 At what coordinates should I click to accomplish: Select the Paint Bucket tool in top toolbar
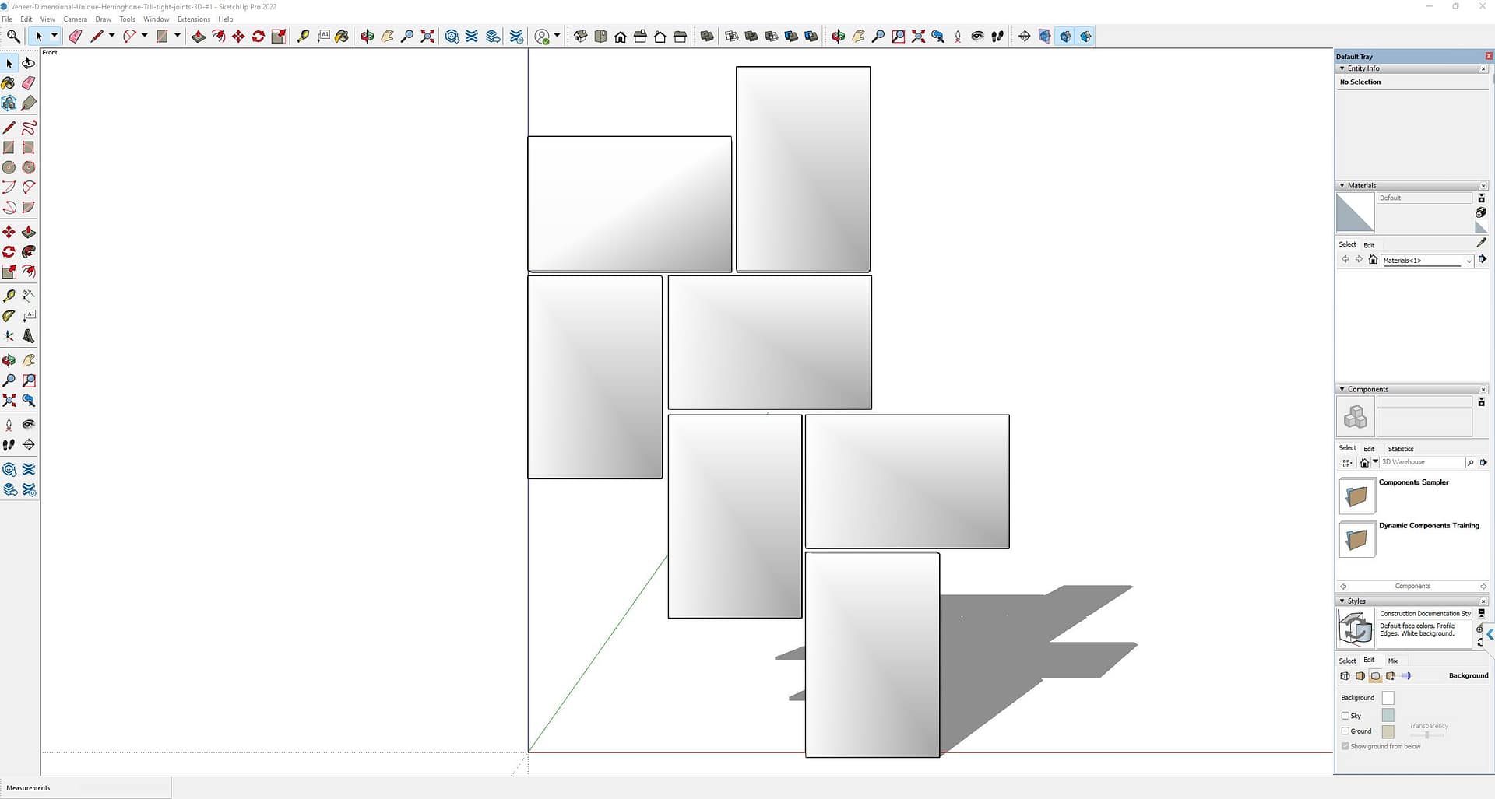coord(342,37)
